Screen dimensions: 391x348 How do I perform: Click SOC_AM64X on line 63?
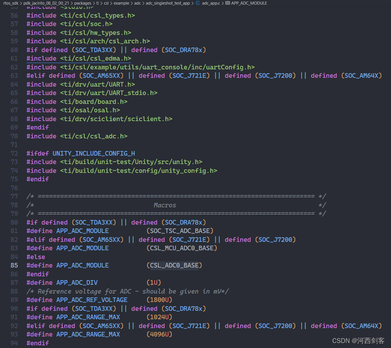361,76
